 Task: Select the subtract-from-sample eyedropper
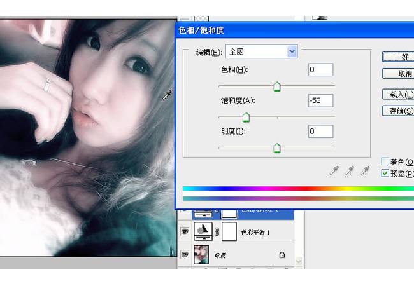[366, 171]
